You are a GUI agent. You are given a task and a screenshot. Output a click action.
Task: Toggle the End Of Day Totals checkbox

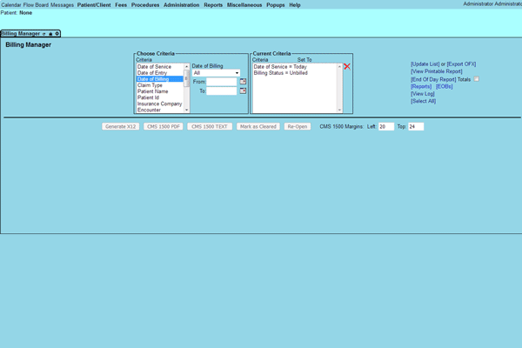point(476,79)
